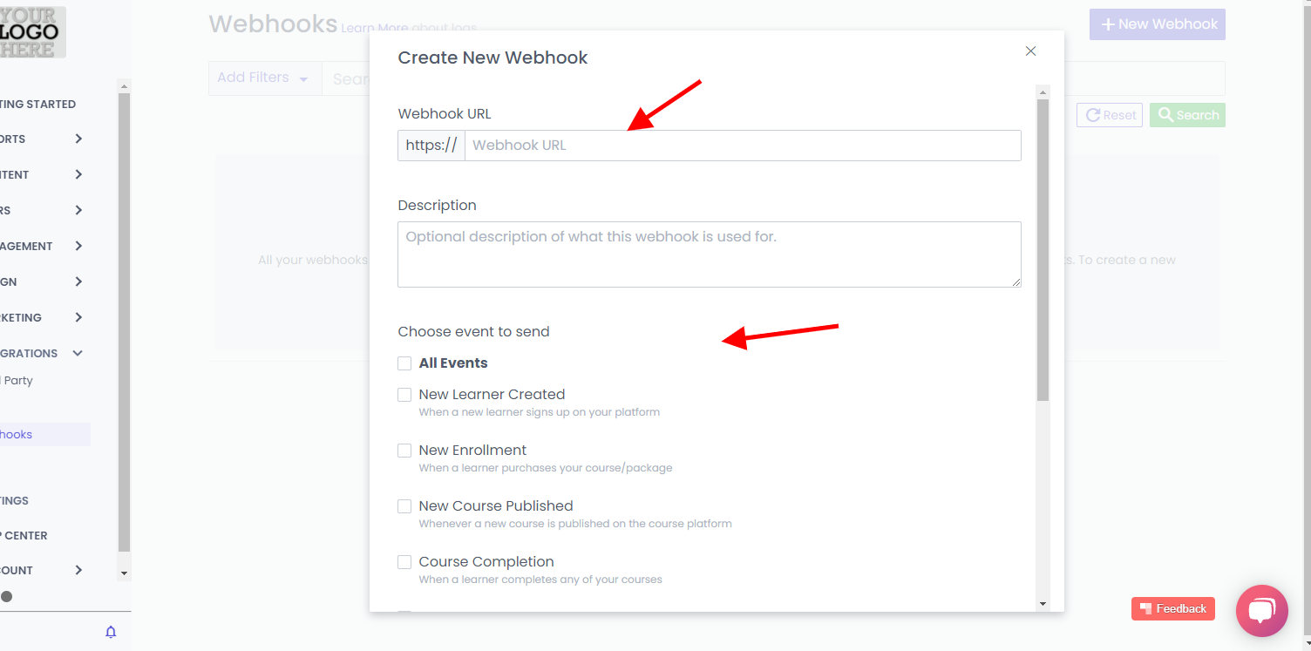Screen dimensions: 1311x651
Task: Click the notification bell icon
Action: click(x=111, y=632)
